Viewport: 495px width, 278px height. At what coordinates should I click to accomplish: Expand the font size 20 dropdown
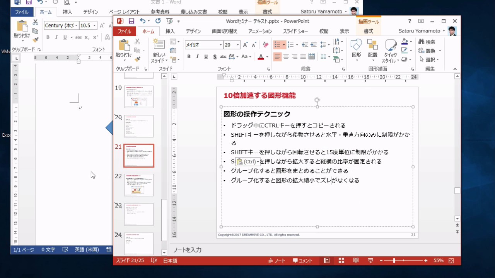(x=237, y=45)
